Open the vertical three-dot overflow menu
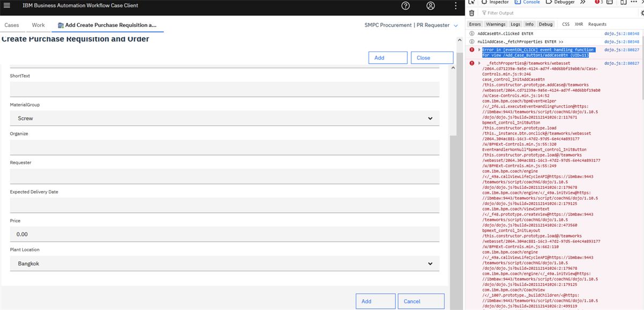 click(x=455, y=6)
